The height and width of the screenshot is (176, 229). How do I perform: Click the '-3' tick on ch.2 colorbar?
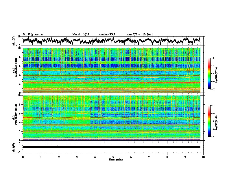[x=213, y=106]
